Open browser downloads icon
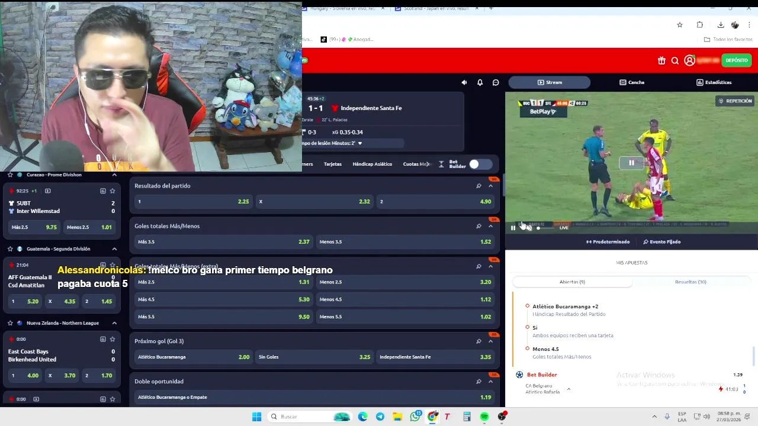758x426 pixels. click(721, 25)
